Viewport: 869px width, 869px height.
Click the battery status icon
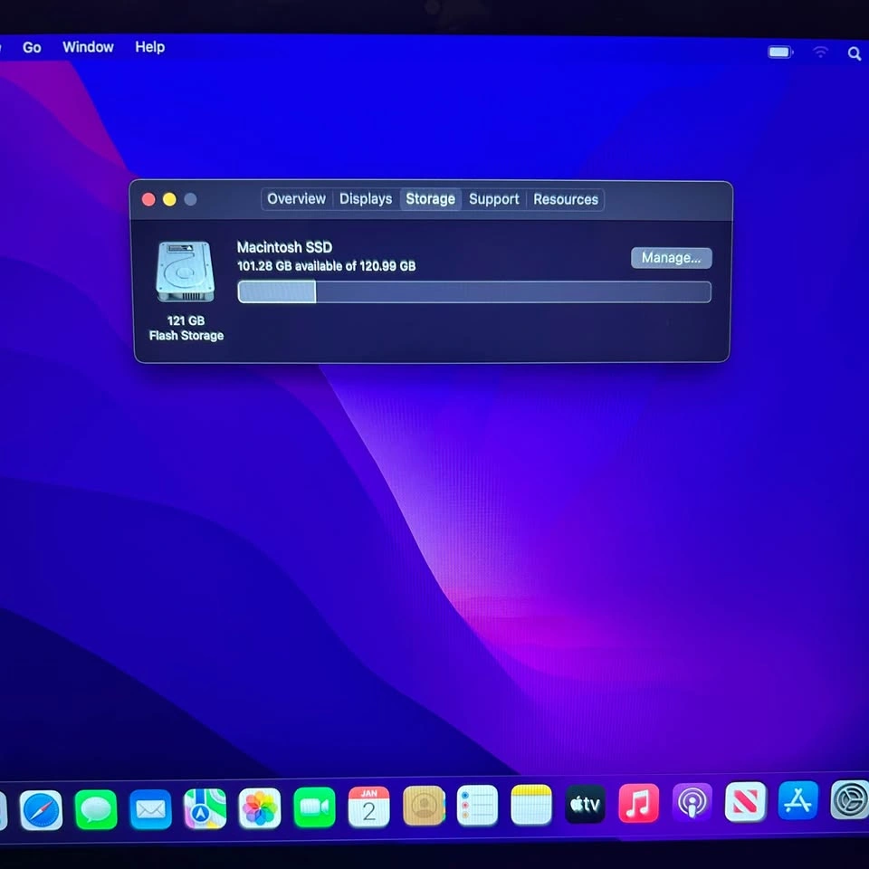(780, 53)
